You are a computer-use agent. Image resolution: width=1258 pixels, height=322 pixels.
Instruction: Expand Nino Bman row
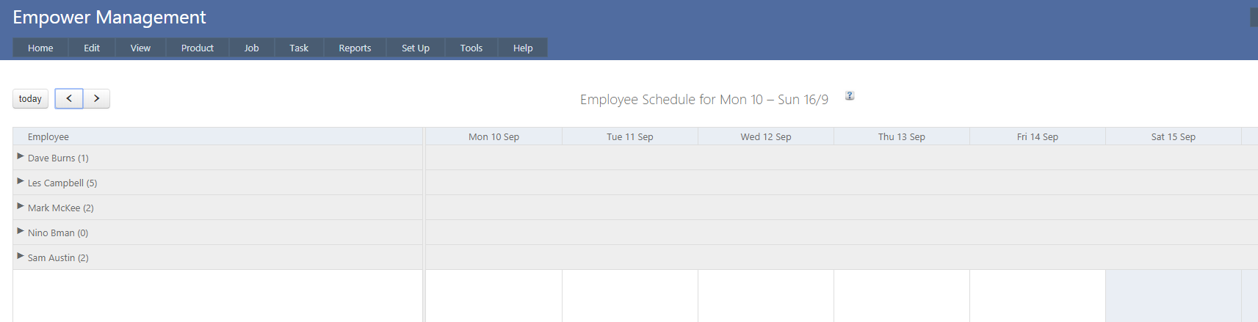[21, 231]
